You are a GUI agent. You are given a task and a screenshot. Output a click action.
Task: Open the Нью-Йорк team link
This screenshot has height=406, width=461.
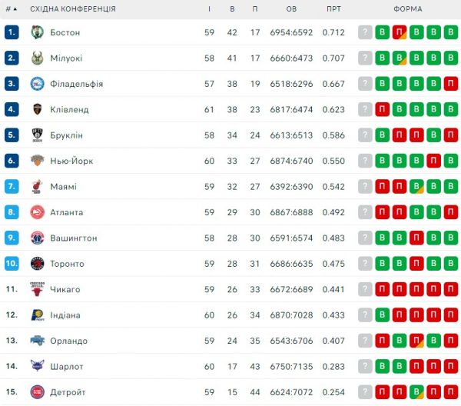click(x=71, y=161)
